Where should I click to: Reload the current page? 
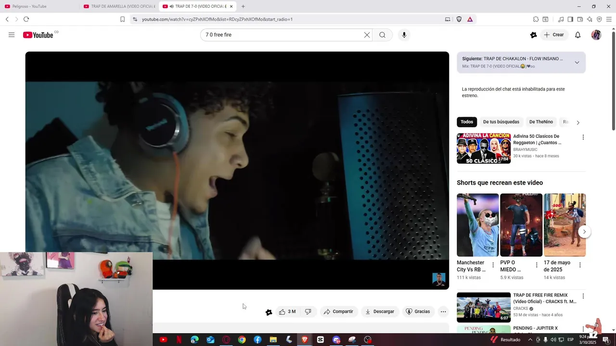(x=26, y=19)
